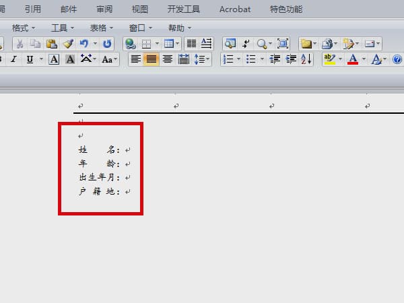Open font color dropdown arrow

364,59
